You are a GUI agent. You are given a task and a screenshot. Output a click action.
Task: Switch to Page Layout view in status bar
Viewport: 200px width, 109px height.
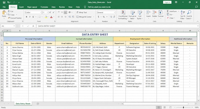165,108
